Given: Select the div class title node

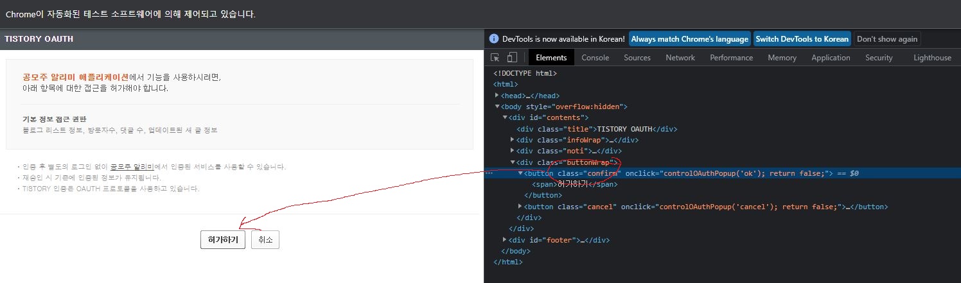Looking at the screenshot, I should click(x=597, y=129).
